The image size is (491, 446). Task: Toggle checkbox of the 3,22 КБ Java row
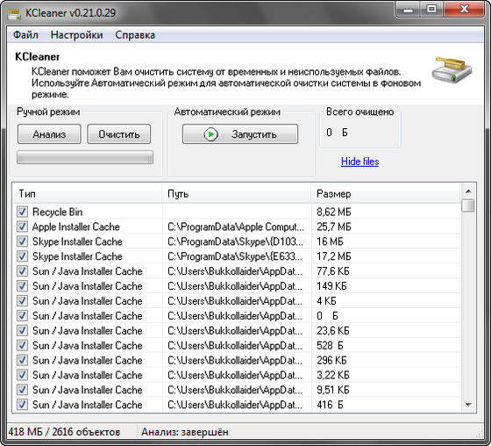[x=22, y=375]
